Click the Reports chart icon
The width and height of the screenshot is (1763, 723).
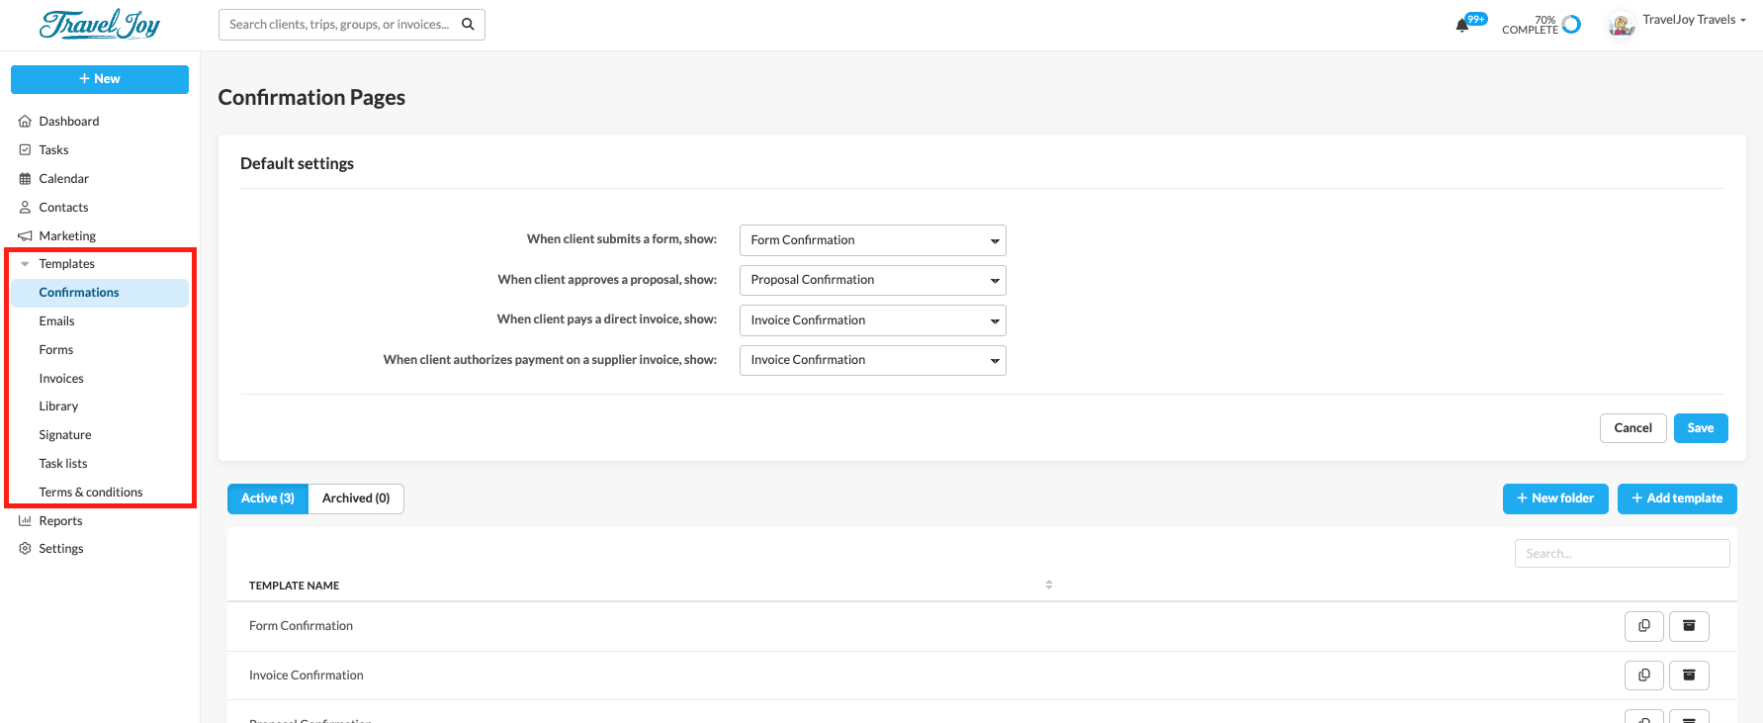coord(25,521)
